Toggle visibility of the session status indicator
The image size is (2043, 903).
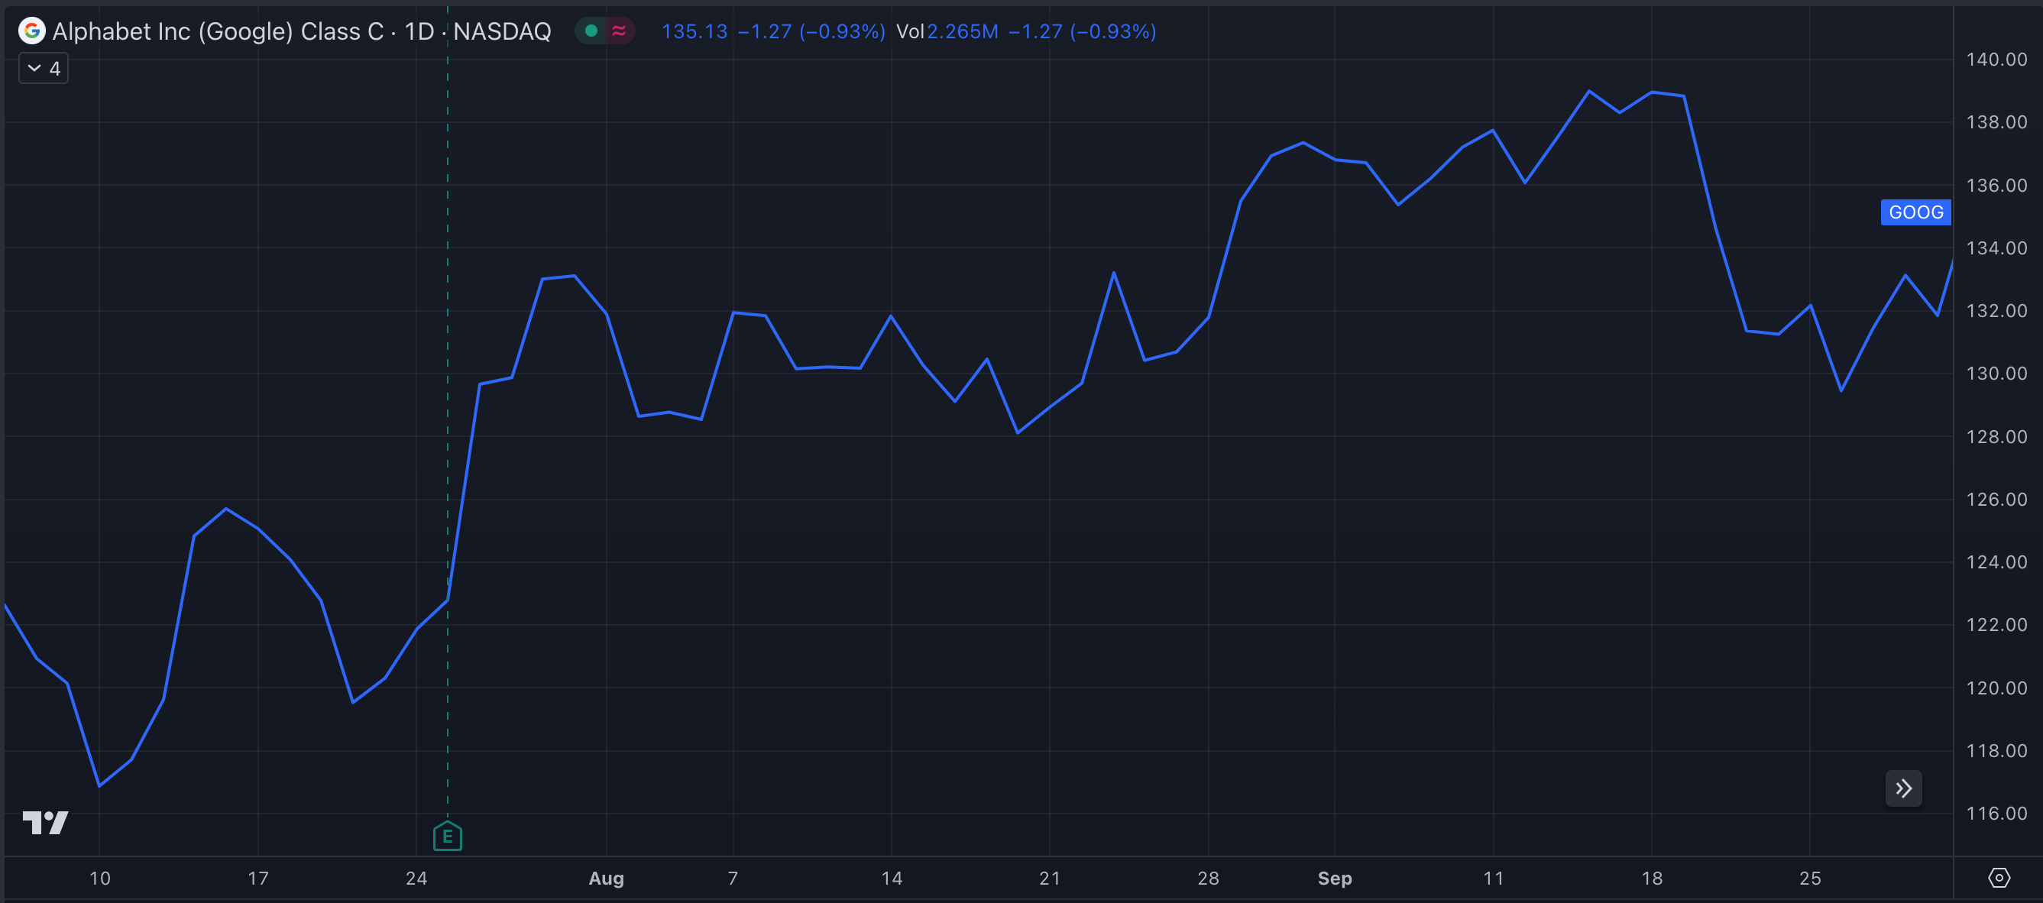[591, 30]
